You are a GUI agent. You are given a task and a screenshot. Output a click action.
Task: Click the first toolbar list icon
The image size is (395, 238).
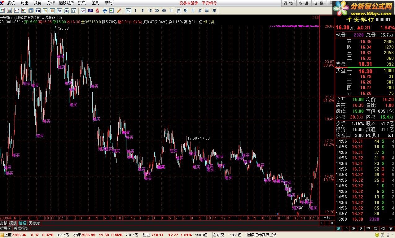point(2,11)
